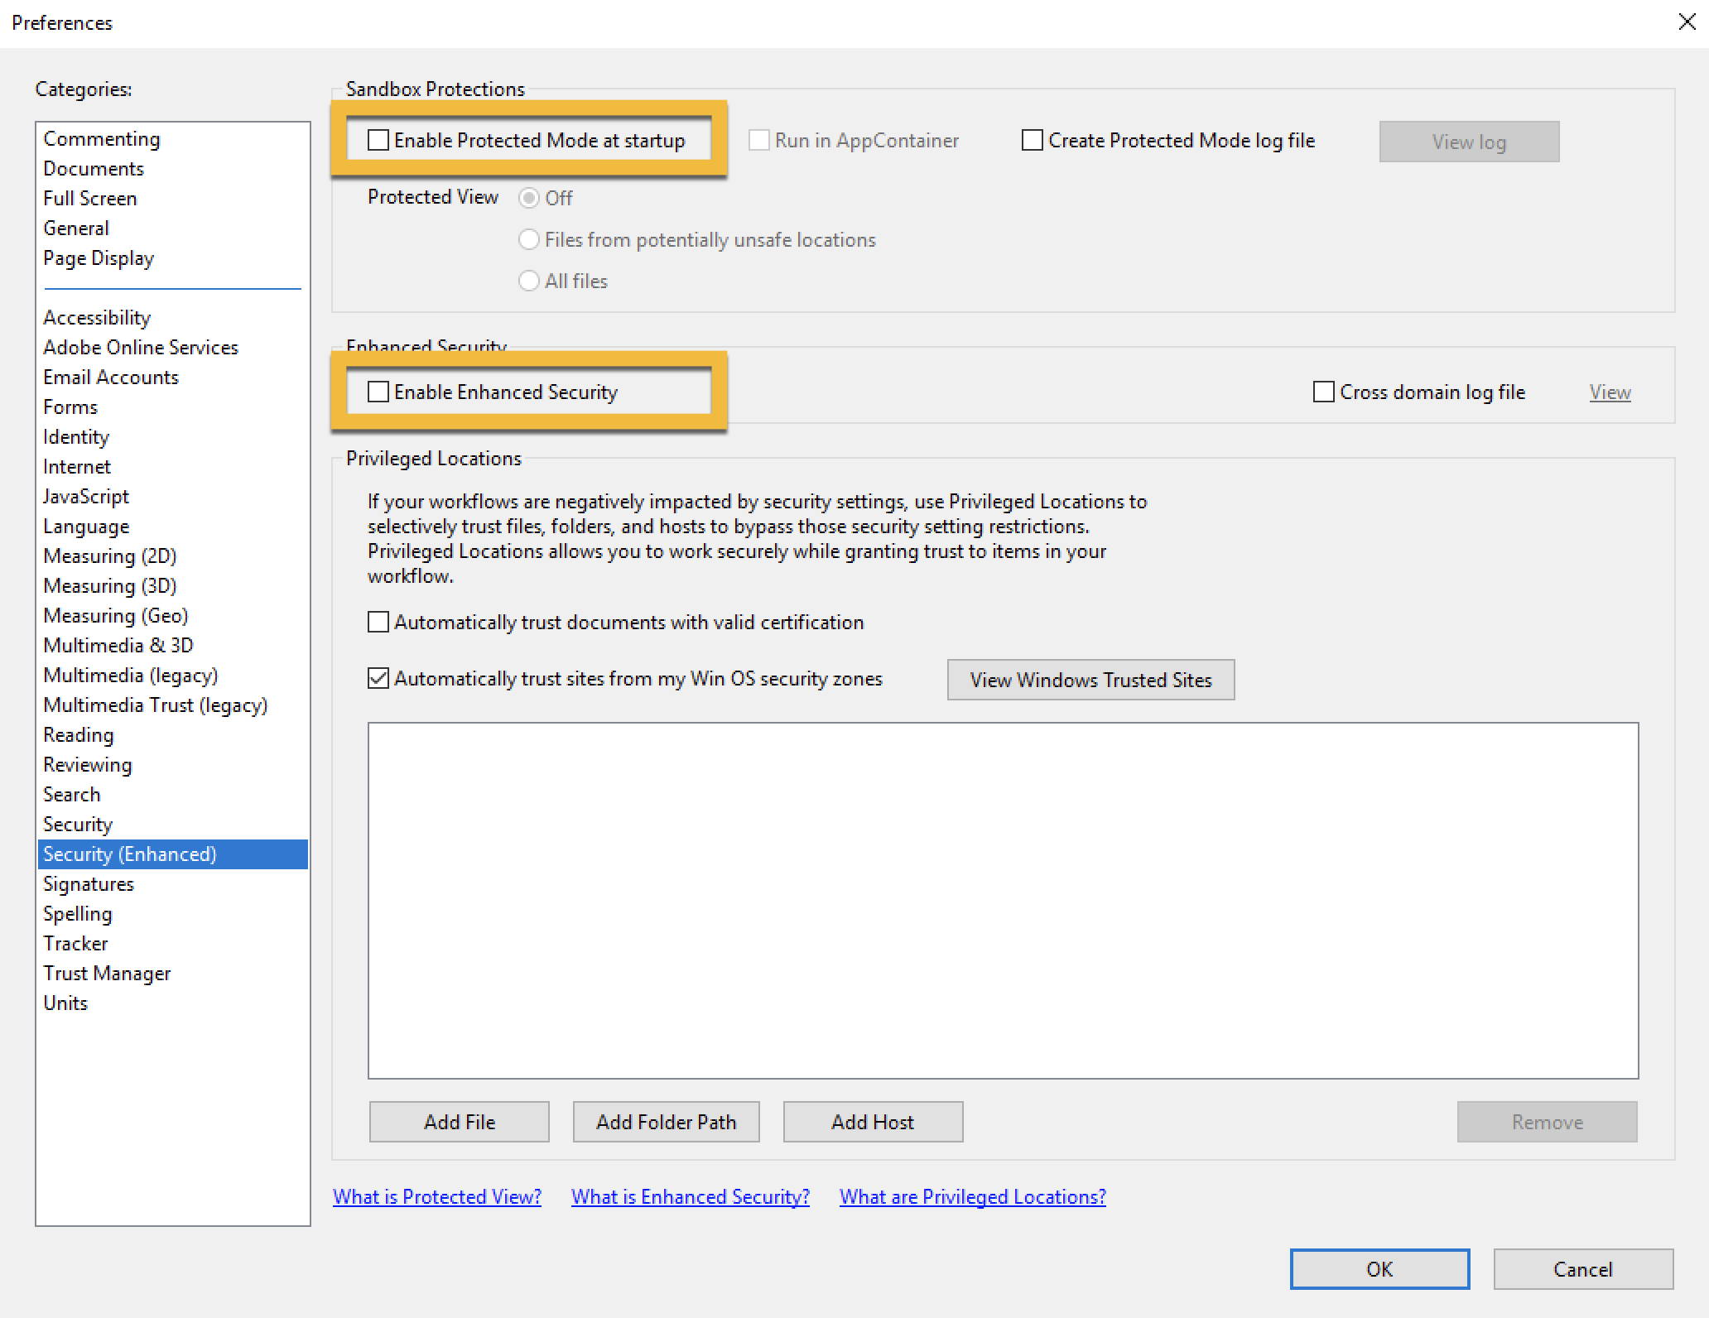Click the View link for cross domain log
Image resolution: width=1709 pixels, height=1318 pixels.
click(1610, 392)
